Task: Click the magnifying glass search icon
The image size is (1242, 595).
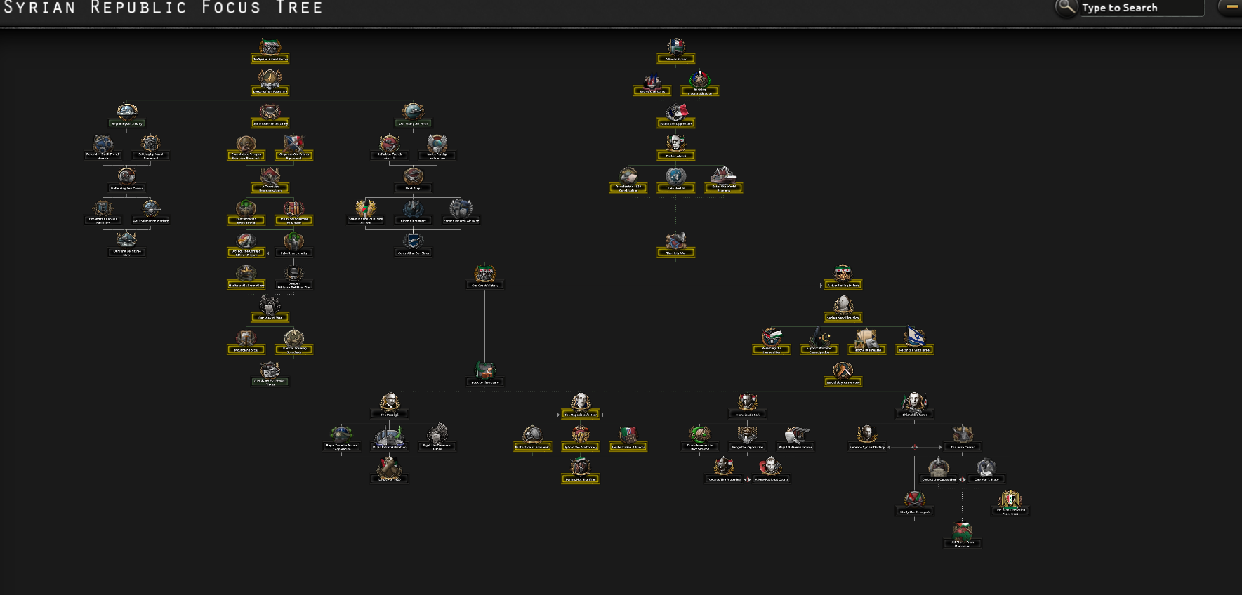Action: 1066,7
